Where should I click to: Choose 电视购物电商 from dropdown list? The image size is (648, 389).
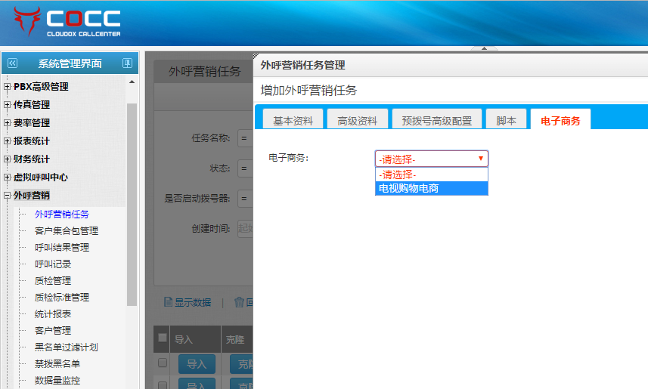click(x=431, y=188)
